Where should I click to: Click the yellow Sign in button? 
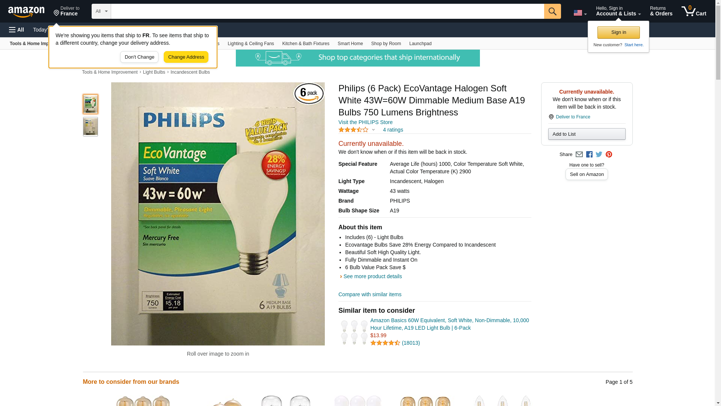coord(618,32)
